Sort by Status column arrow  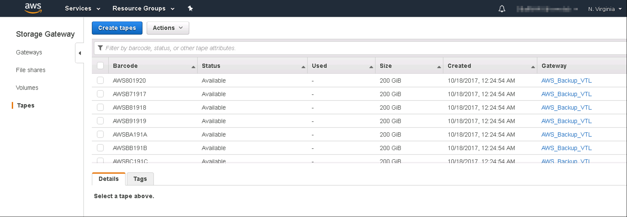click(x=303, y=67)
